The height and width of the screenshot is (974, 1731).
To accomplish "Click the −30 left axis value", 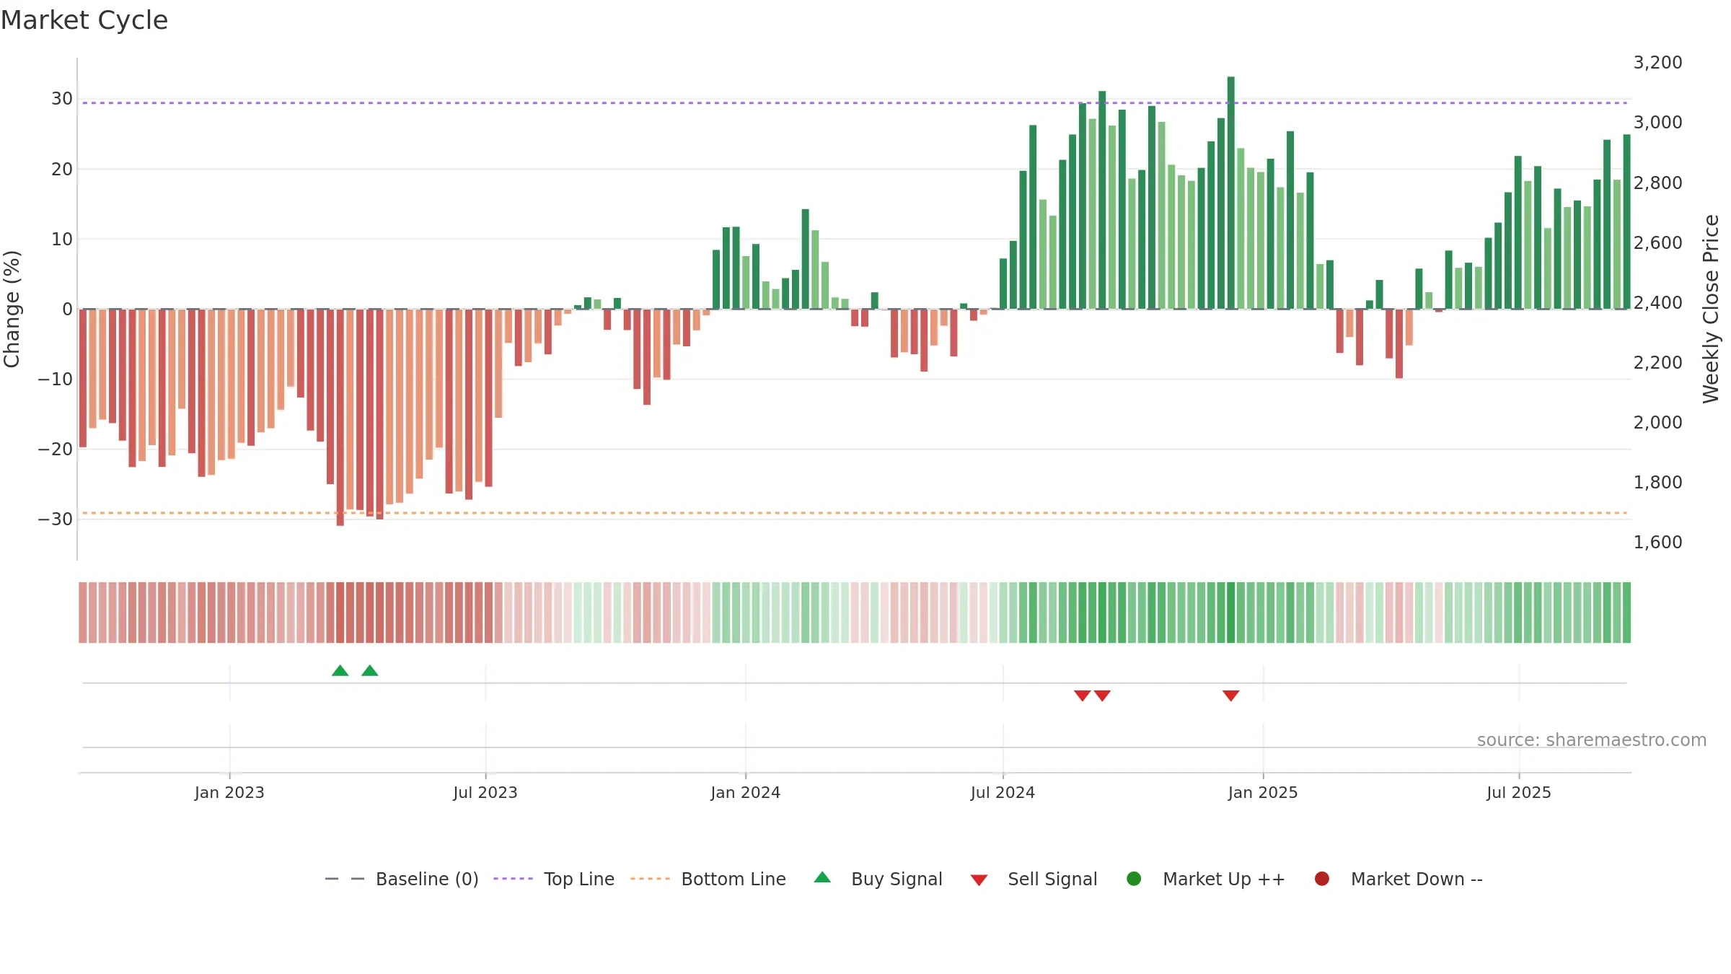I will point(56,519).
